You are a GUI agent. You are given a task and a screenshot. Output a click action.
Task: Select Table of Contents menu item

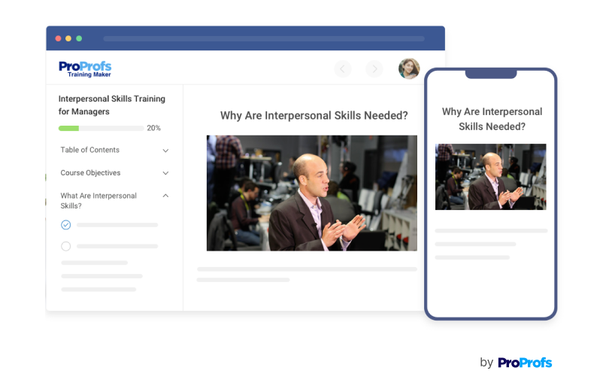90,150
